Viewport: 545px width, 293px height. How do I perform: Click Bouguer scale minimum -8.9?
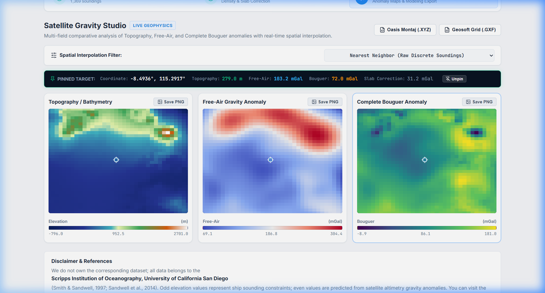[362, 234]
